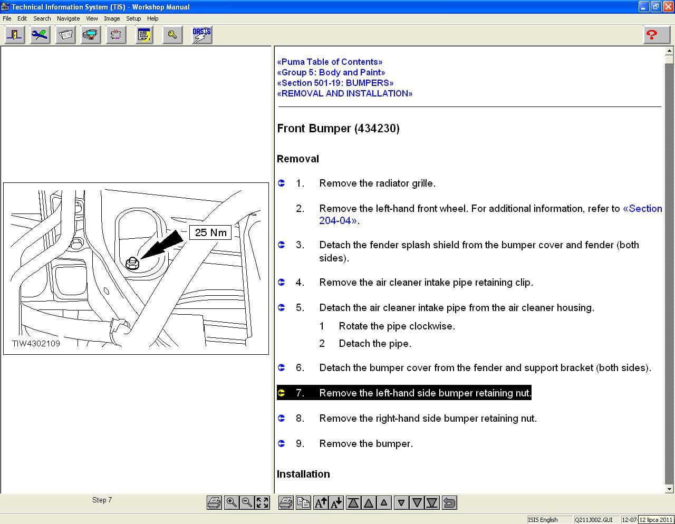Increase text font size
Viewport: 675px width, 524px height.
tap(321, 502)
